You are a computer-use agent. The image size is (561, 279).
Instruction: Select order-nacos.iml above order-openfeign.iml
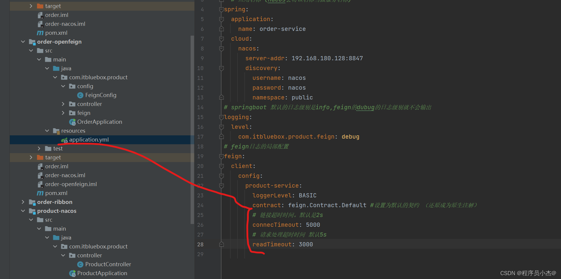tap(65, 175)
